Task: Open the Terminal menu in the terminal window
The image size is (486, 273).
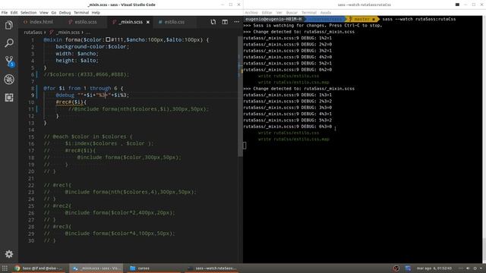Action: tap(309, 13)
